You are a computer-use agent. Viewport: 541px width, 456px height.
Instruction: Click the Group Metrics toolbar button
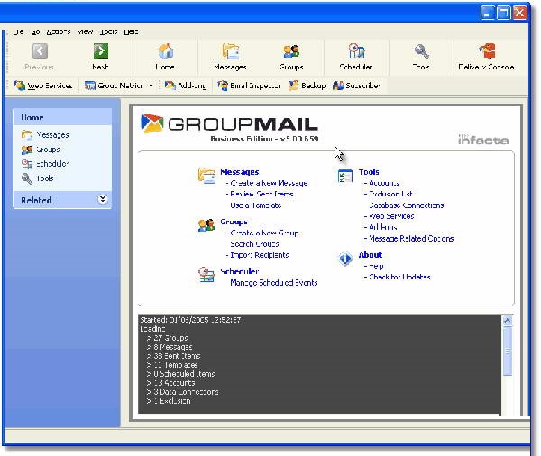click(x=115, y=86)
